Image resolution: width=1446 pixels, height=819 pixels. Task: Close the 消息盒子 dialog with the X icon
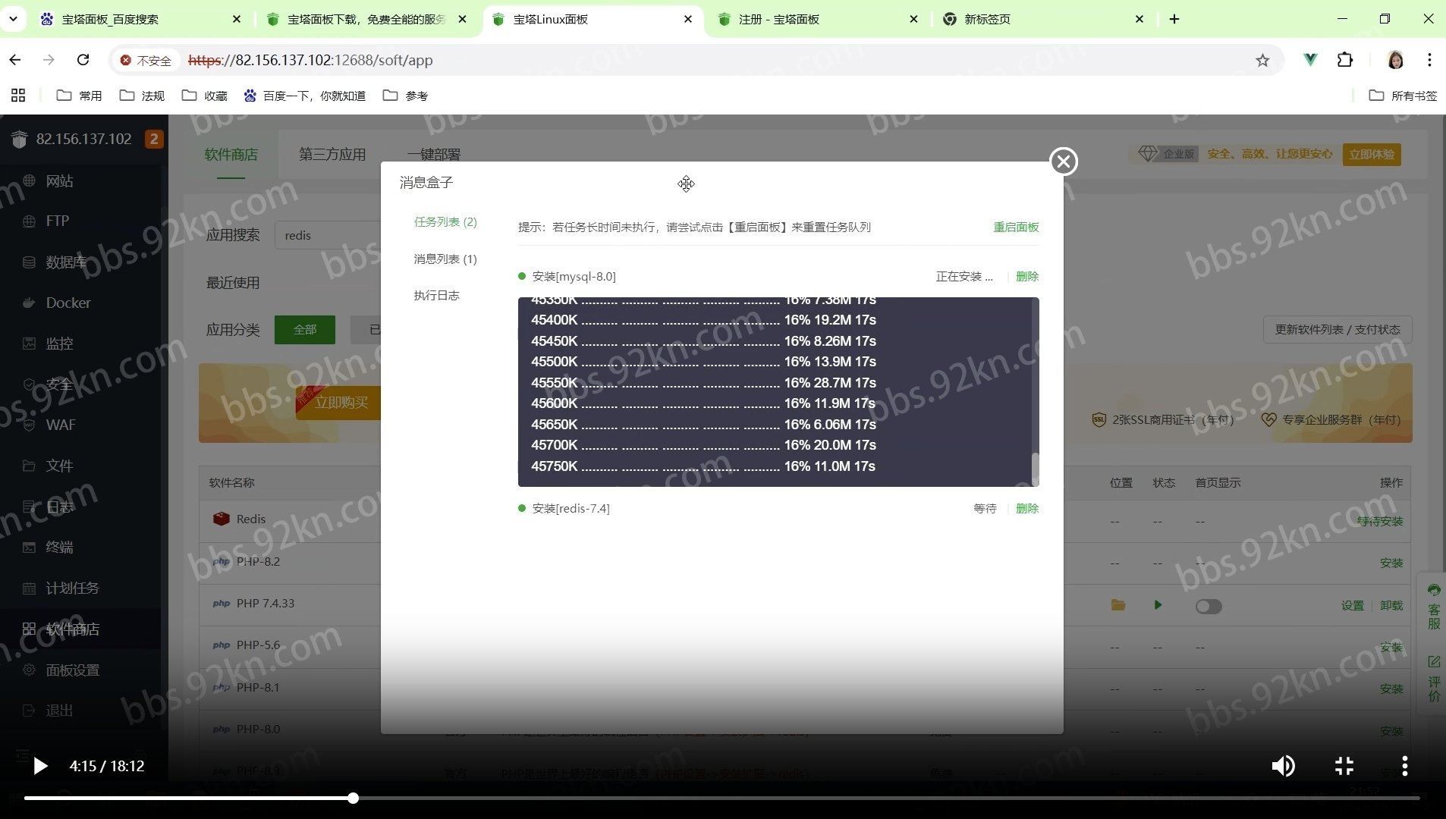coord(1064,161)
